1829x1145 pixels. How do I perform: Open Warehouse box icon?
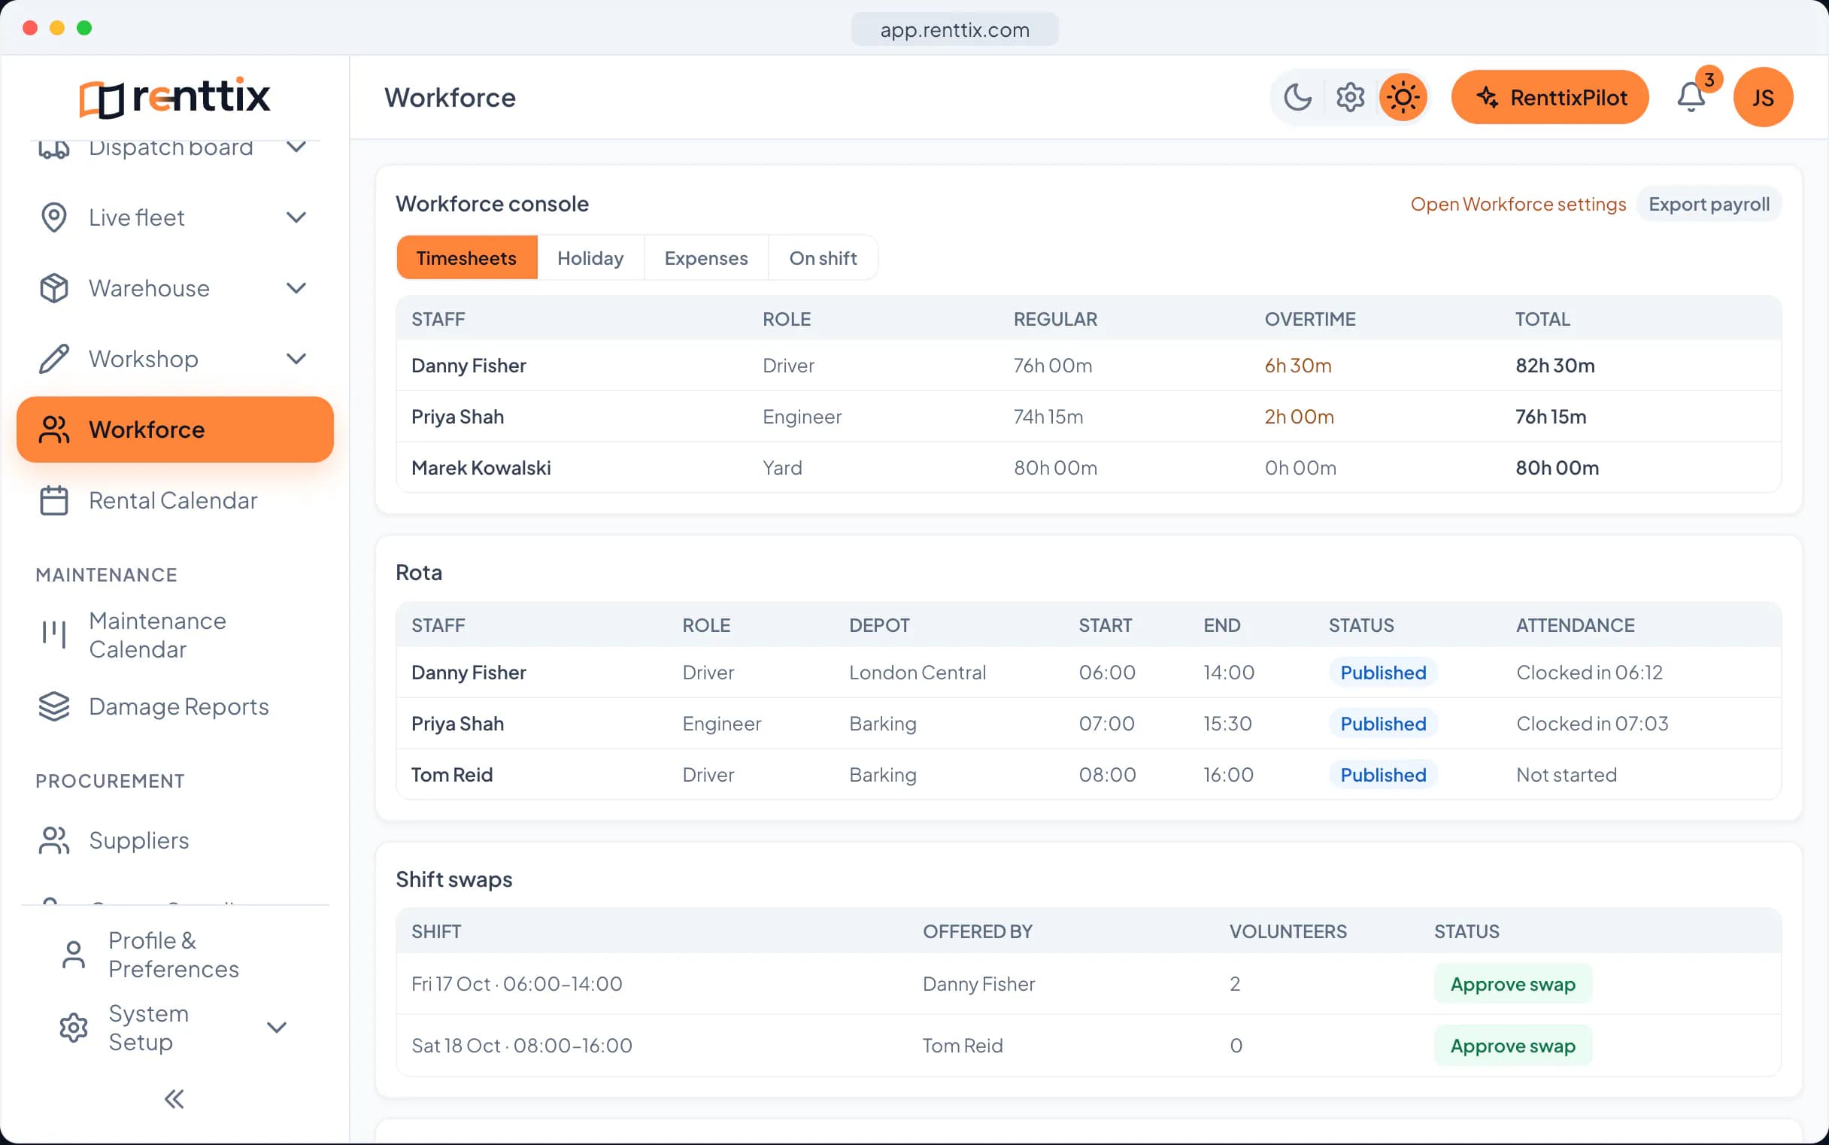pyautogui.click(x=53, y=288)
